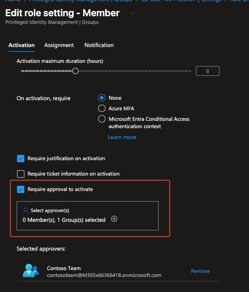
Task: Remove Contoso Team from selected approvers
Action: point(200,271)
